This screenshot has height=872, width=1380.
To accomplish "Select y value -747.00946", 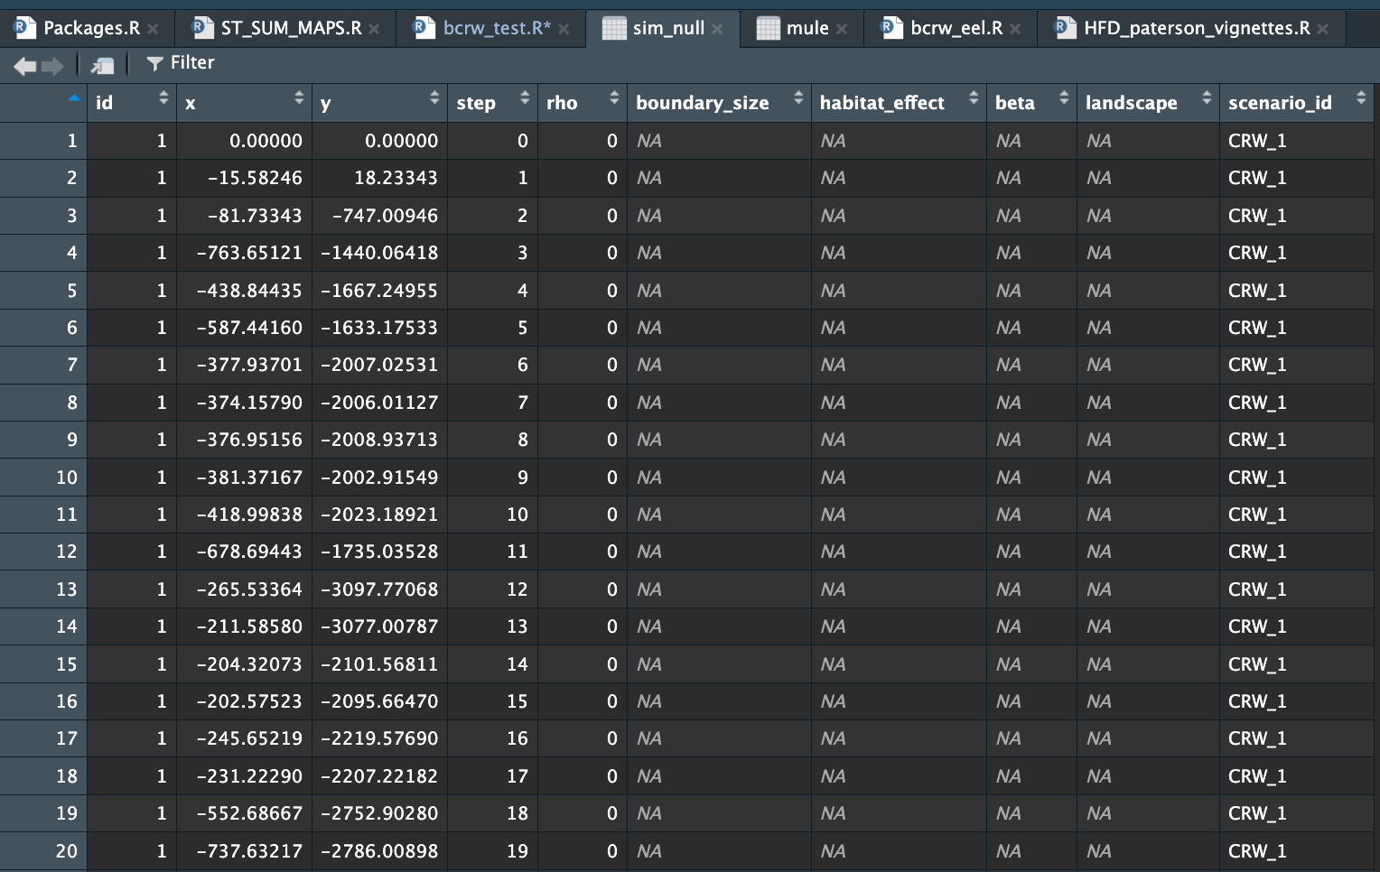I will [x=384, y=216].
